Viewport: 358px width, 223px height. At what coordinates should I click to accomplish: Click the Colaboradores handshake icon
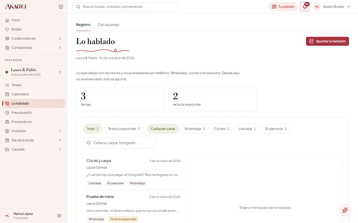click(7, 38)
